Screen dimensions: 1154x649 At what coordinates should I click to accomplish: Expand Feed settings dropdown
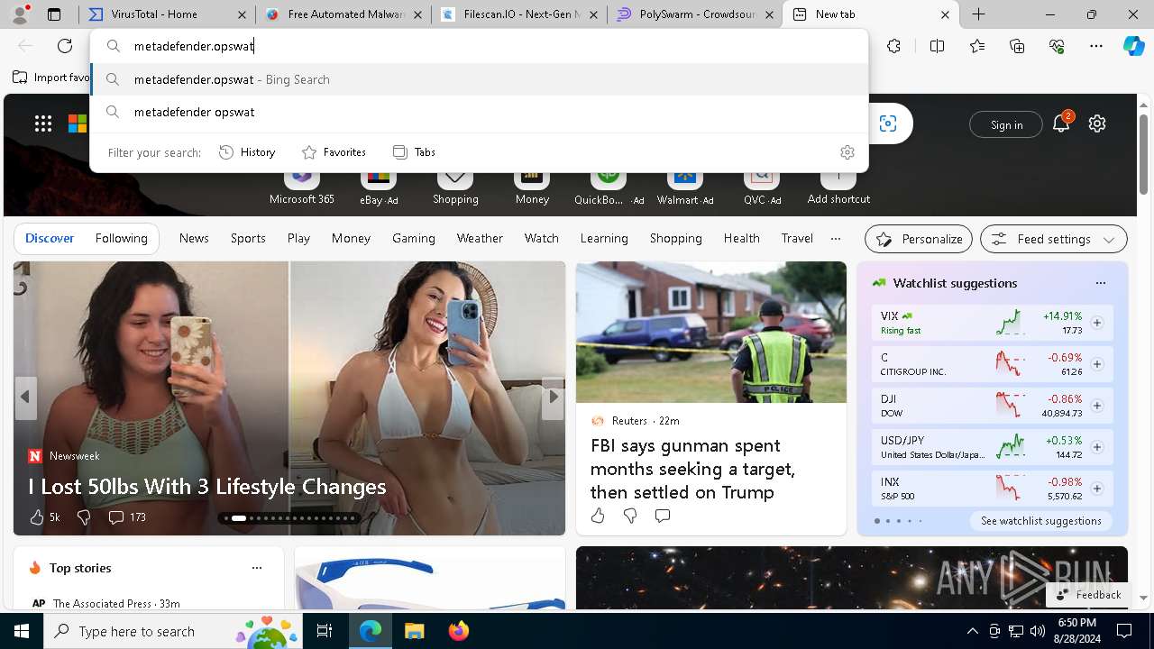(x=1054, y=239)
